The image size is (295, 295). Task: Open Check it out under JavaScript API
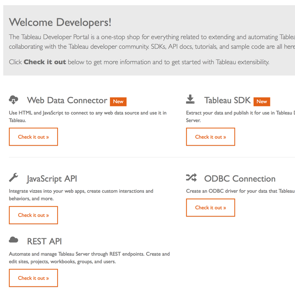point(33,215)
